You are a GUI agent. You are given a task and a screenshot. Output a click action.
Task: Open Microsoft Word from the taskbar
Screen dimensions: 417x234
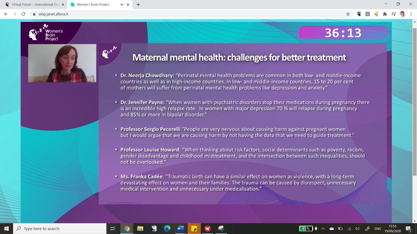pos(181,228)
